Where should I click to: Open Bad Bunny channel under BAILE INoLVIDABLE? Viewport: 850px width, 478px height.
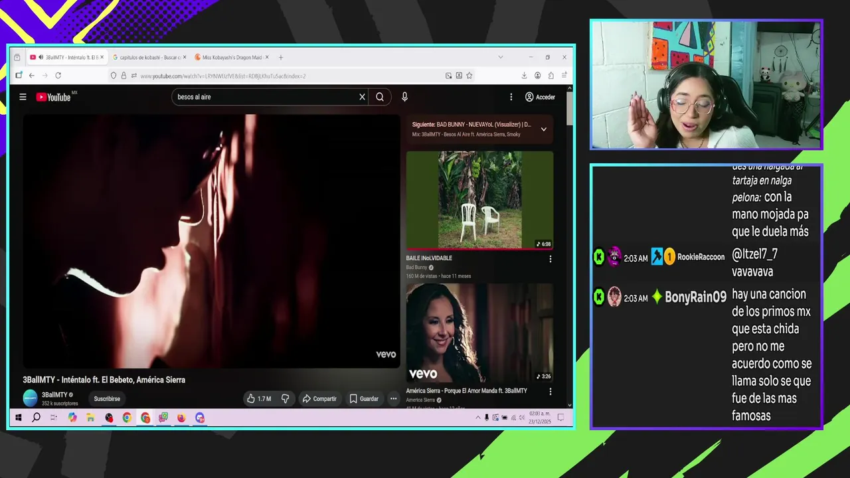pos(416,268)
